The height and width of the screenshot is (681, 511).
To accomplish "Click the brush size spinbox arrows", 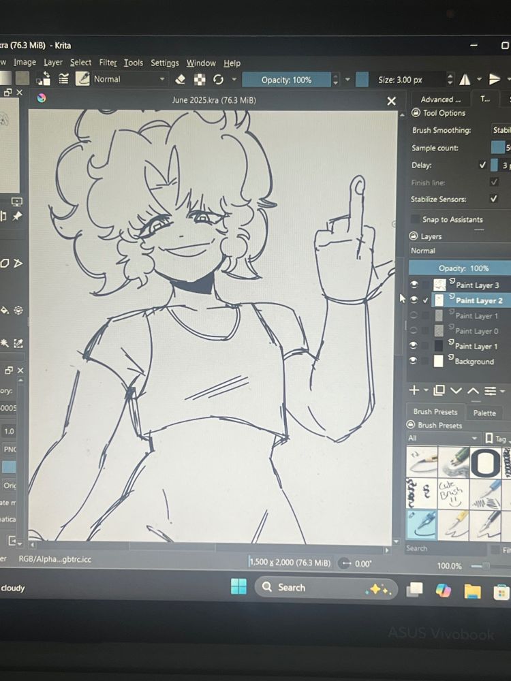I will 450,80.
